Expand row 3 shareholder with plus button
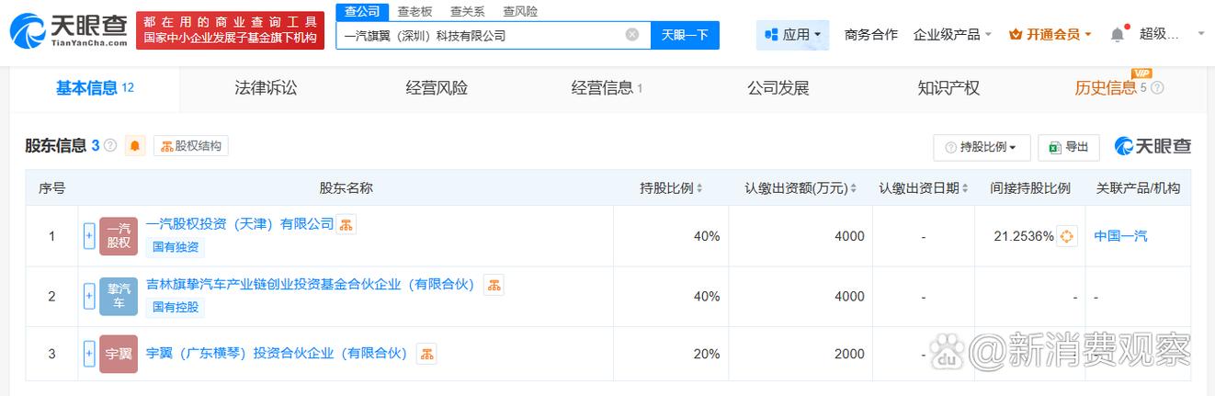1215x396 pixels. click(x=89, y=353)
